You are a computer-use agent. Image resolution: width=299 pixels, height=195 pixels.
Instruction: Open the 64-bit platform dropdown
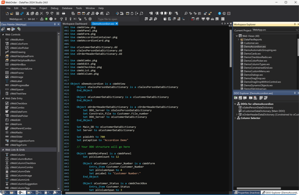coord(34,19)
